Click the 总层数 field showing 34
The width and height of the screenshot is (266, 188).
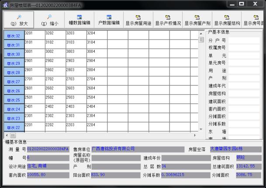[186, 166]
